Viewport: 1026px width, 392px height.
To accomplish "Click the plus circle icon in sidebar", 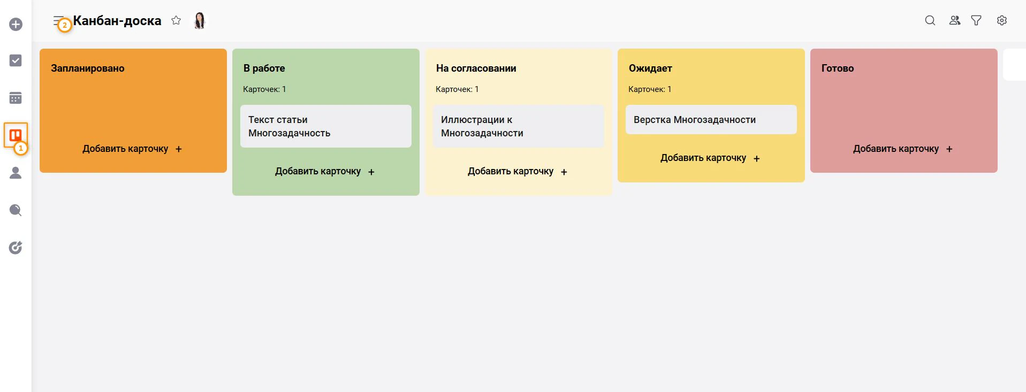I will pos(16,25).
